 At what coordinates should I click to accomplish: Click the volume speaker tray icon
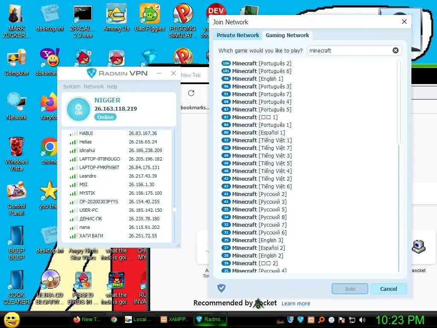(362, 320)
